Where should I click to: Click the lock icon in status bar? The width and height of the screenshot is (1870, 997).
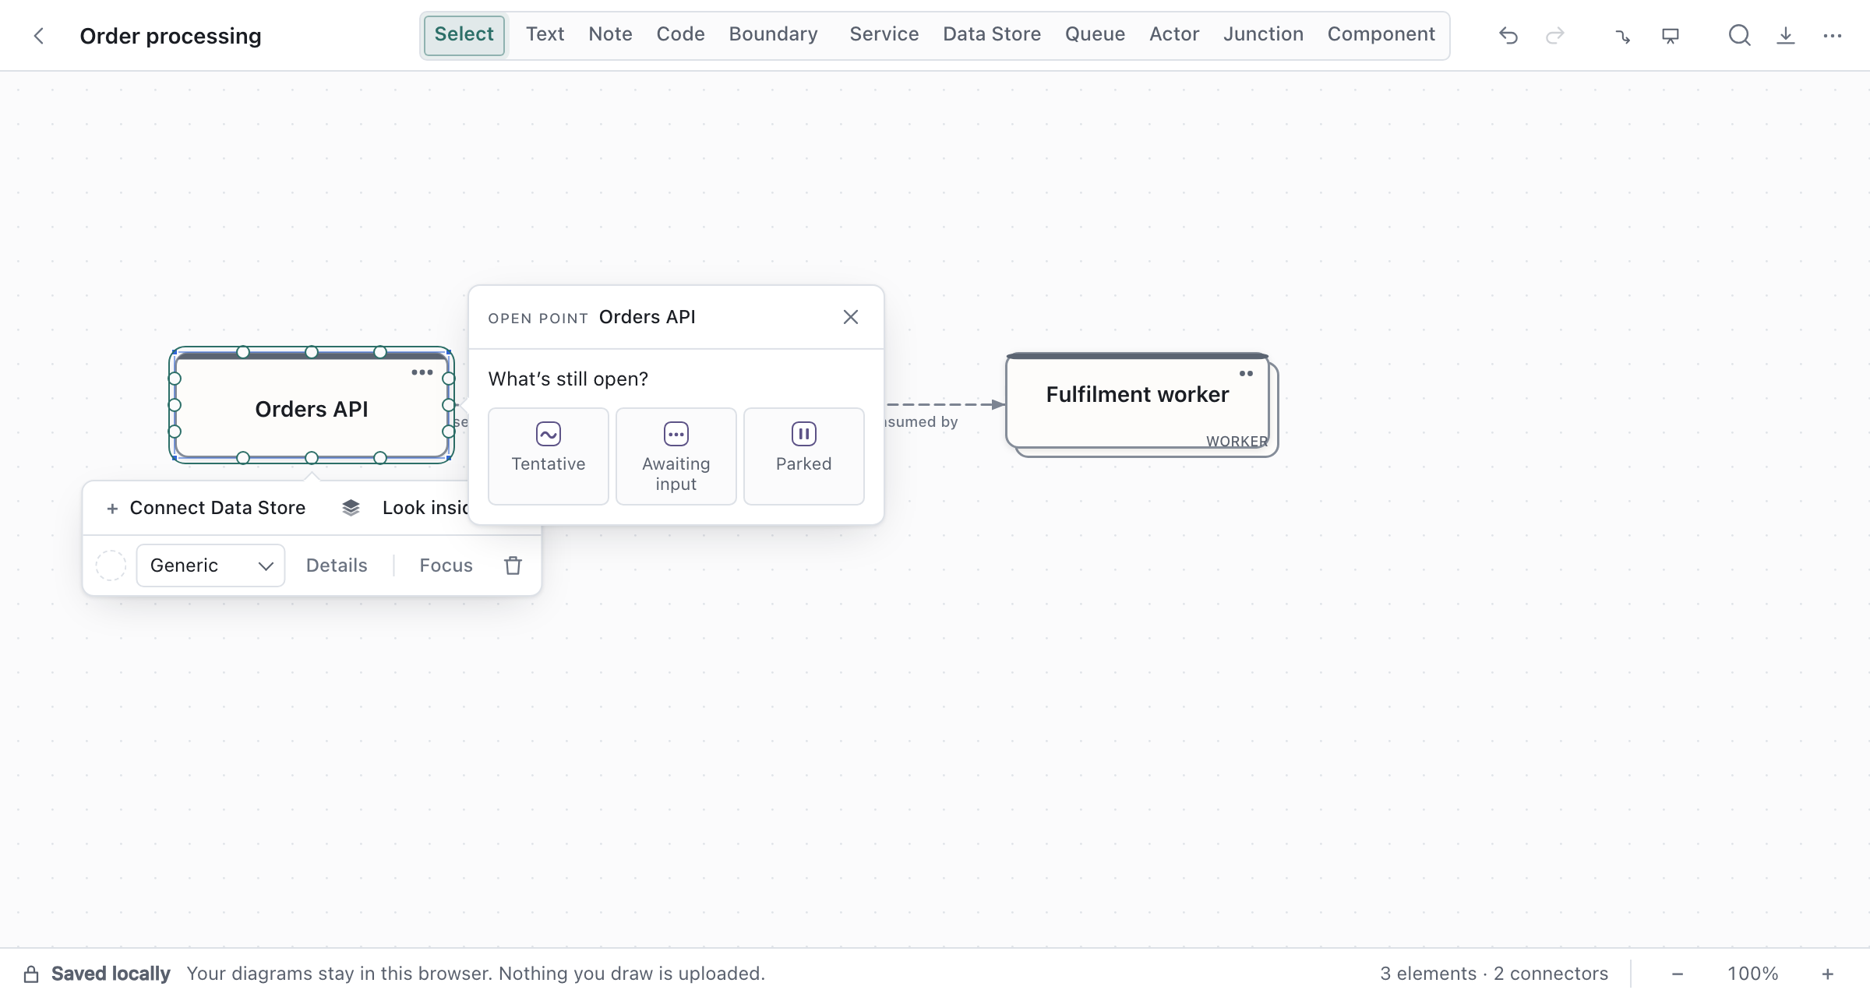click(31, 974)
